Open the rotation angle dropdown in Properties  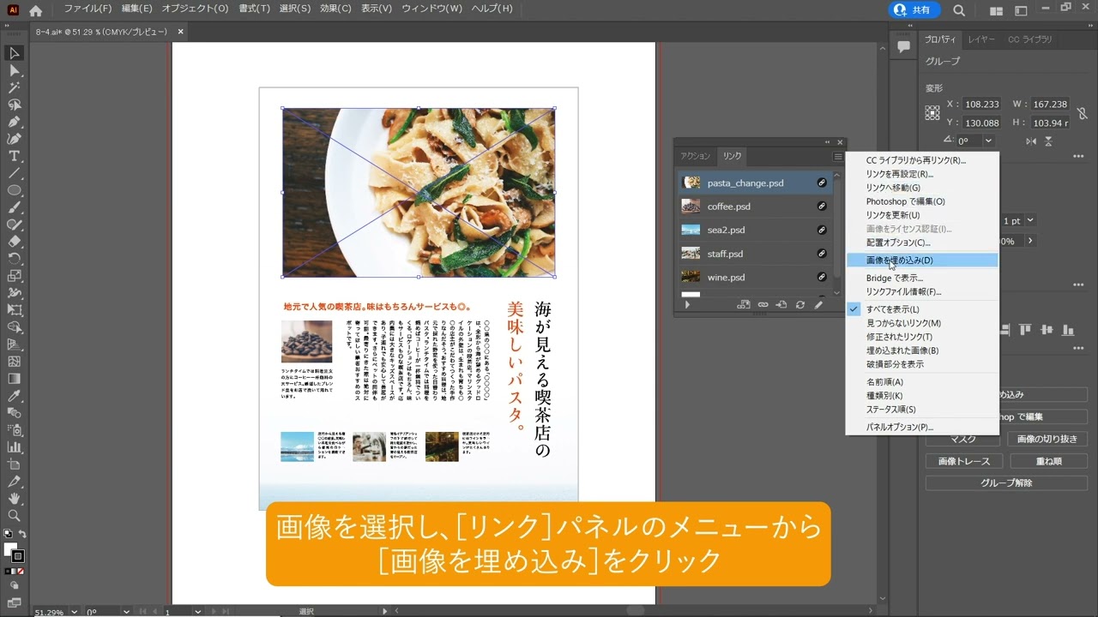click(x=989, y=141)
